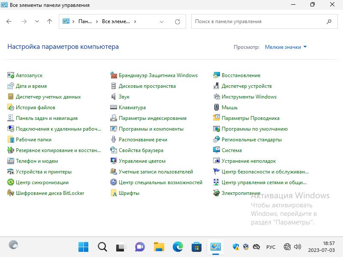Open Microsoft Store from taskbar
This screenshot has height=257, width=343.
[196, 247]
